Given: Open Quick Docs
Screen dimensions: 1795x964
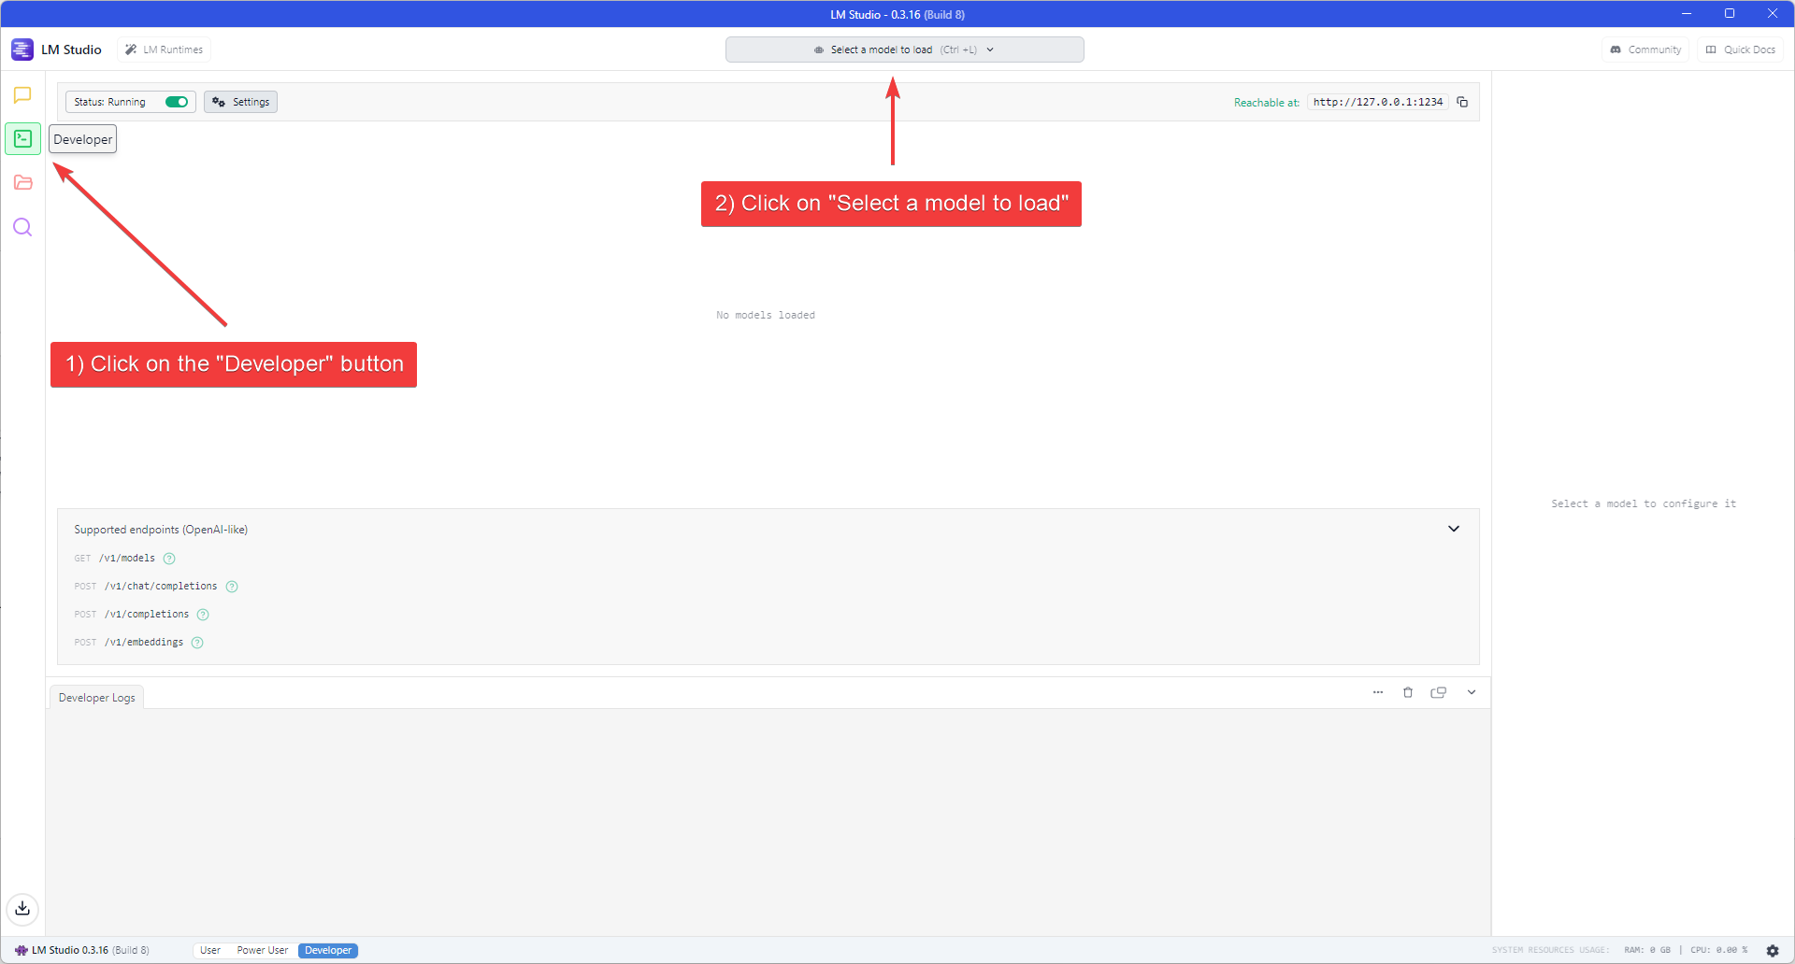Looking at the screenshot, I should tap(1741, 50).
